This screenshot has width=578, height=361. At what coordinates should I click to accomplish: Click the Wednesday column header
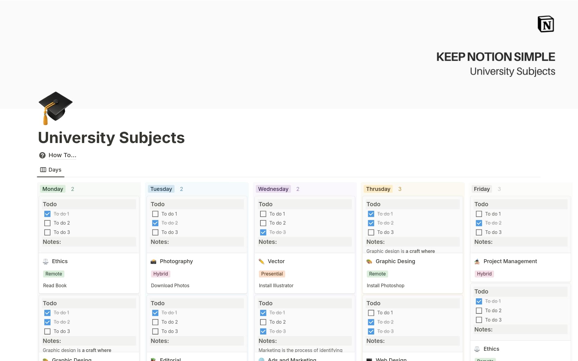point(273,189)
